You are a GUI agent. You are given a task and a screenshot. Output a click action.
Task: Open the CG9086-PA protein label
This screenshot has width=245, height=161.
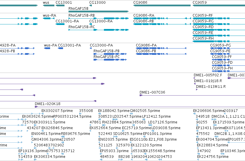[146, 45]
